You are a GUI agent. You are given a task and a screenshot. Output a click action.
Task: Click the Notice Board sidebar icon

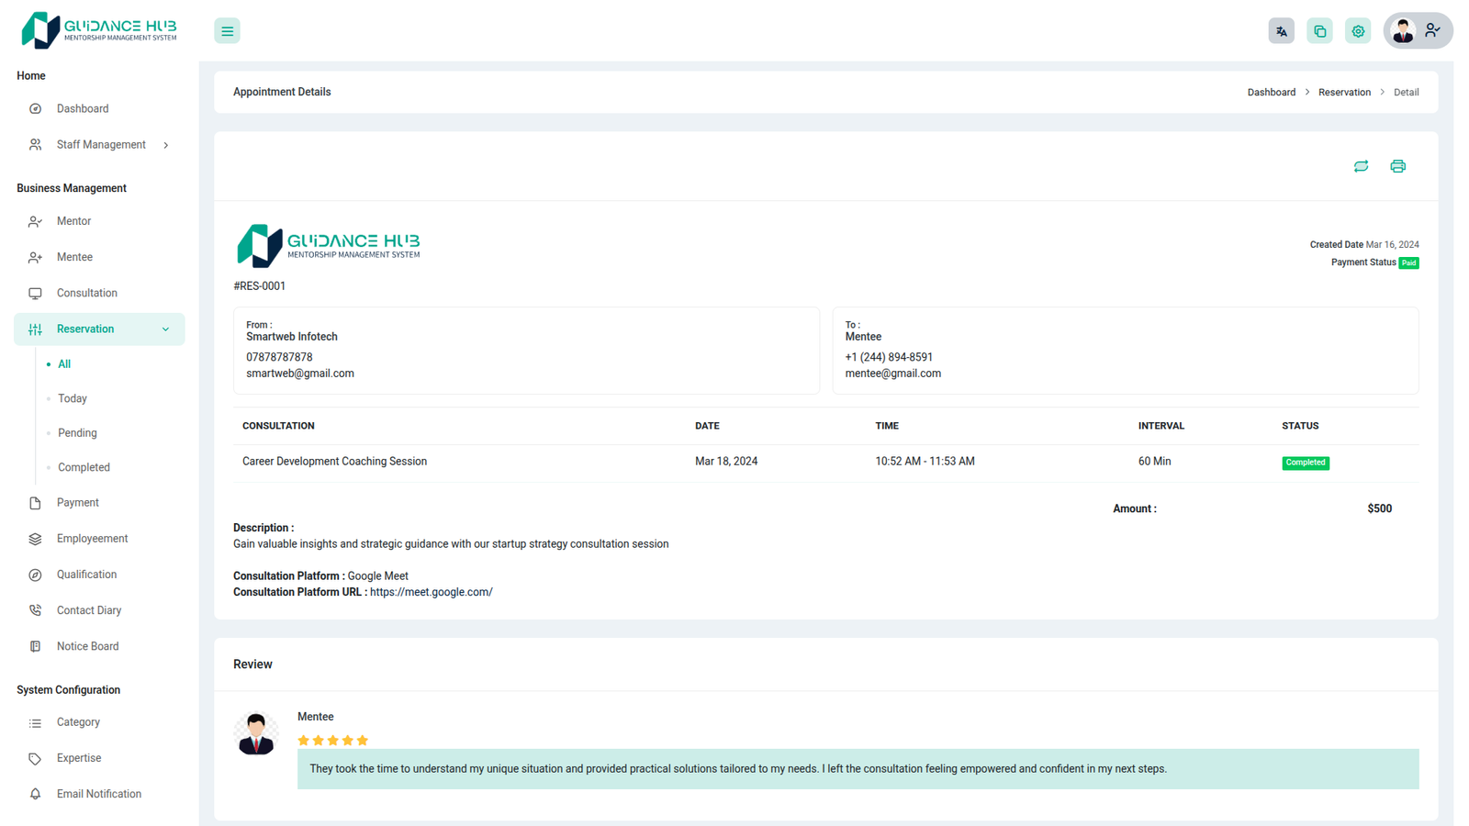[35, 646]
